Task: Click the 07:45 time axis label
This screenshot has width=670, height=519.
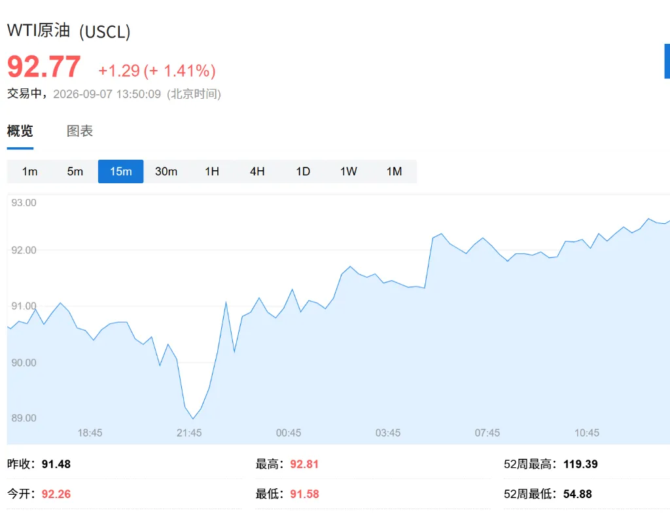Action: [487, 433]
